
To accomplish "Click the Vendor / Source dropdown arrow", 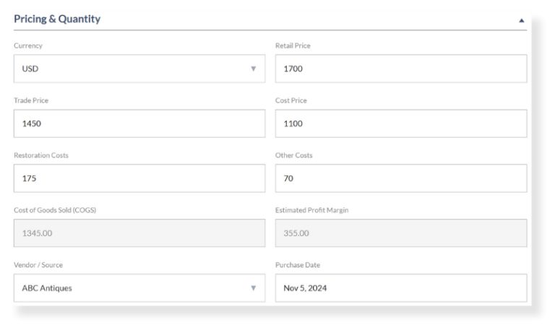I will (253, 288).
